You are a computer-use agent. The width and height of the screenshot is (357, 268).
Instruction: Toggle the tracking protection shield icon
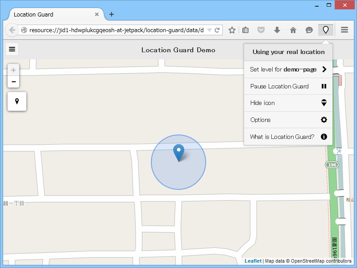point(261,30)
